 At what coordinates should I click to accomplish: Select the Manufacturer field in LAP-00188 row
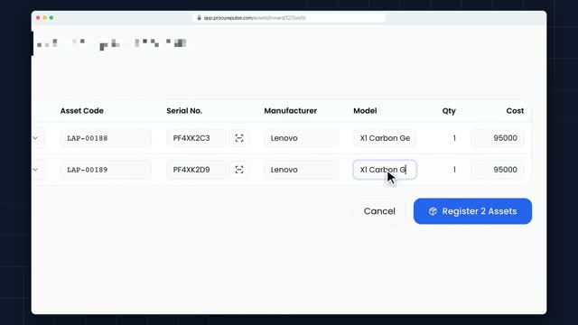[302, 138]
